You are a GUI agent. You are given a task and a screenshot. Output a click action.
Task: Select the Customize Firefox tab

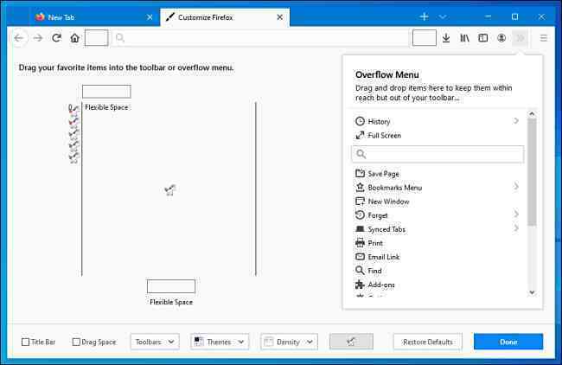[225, 17]
